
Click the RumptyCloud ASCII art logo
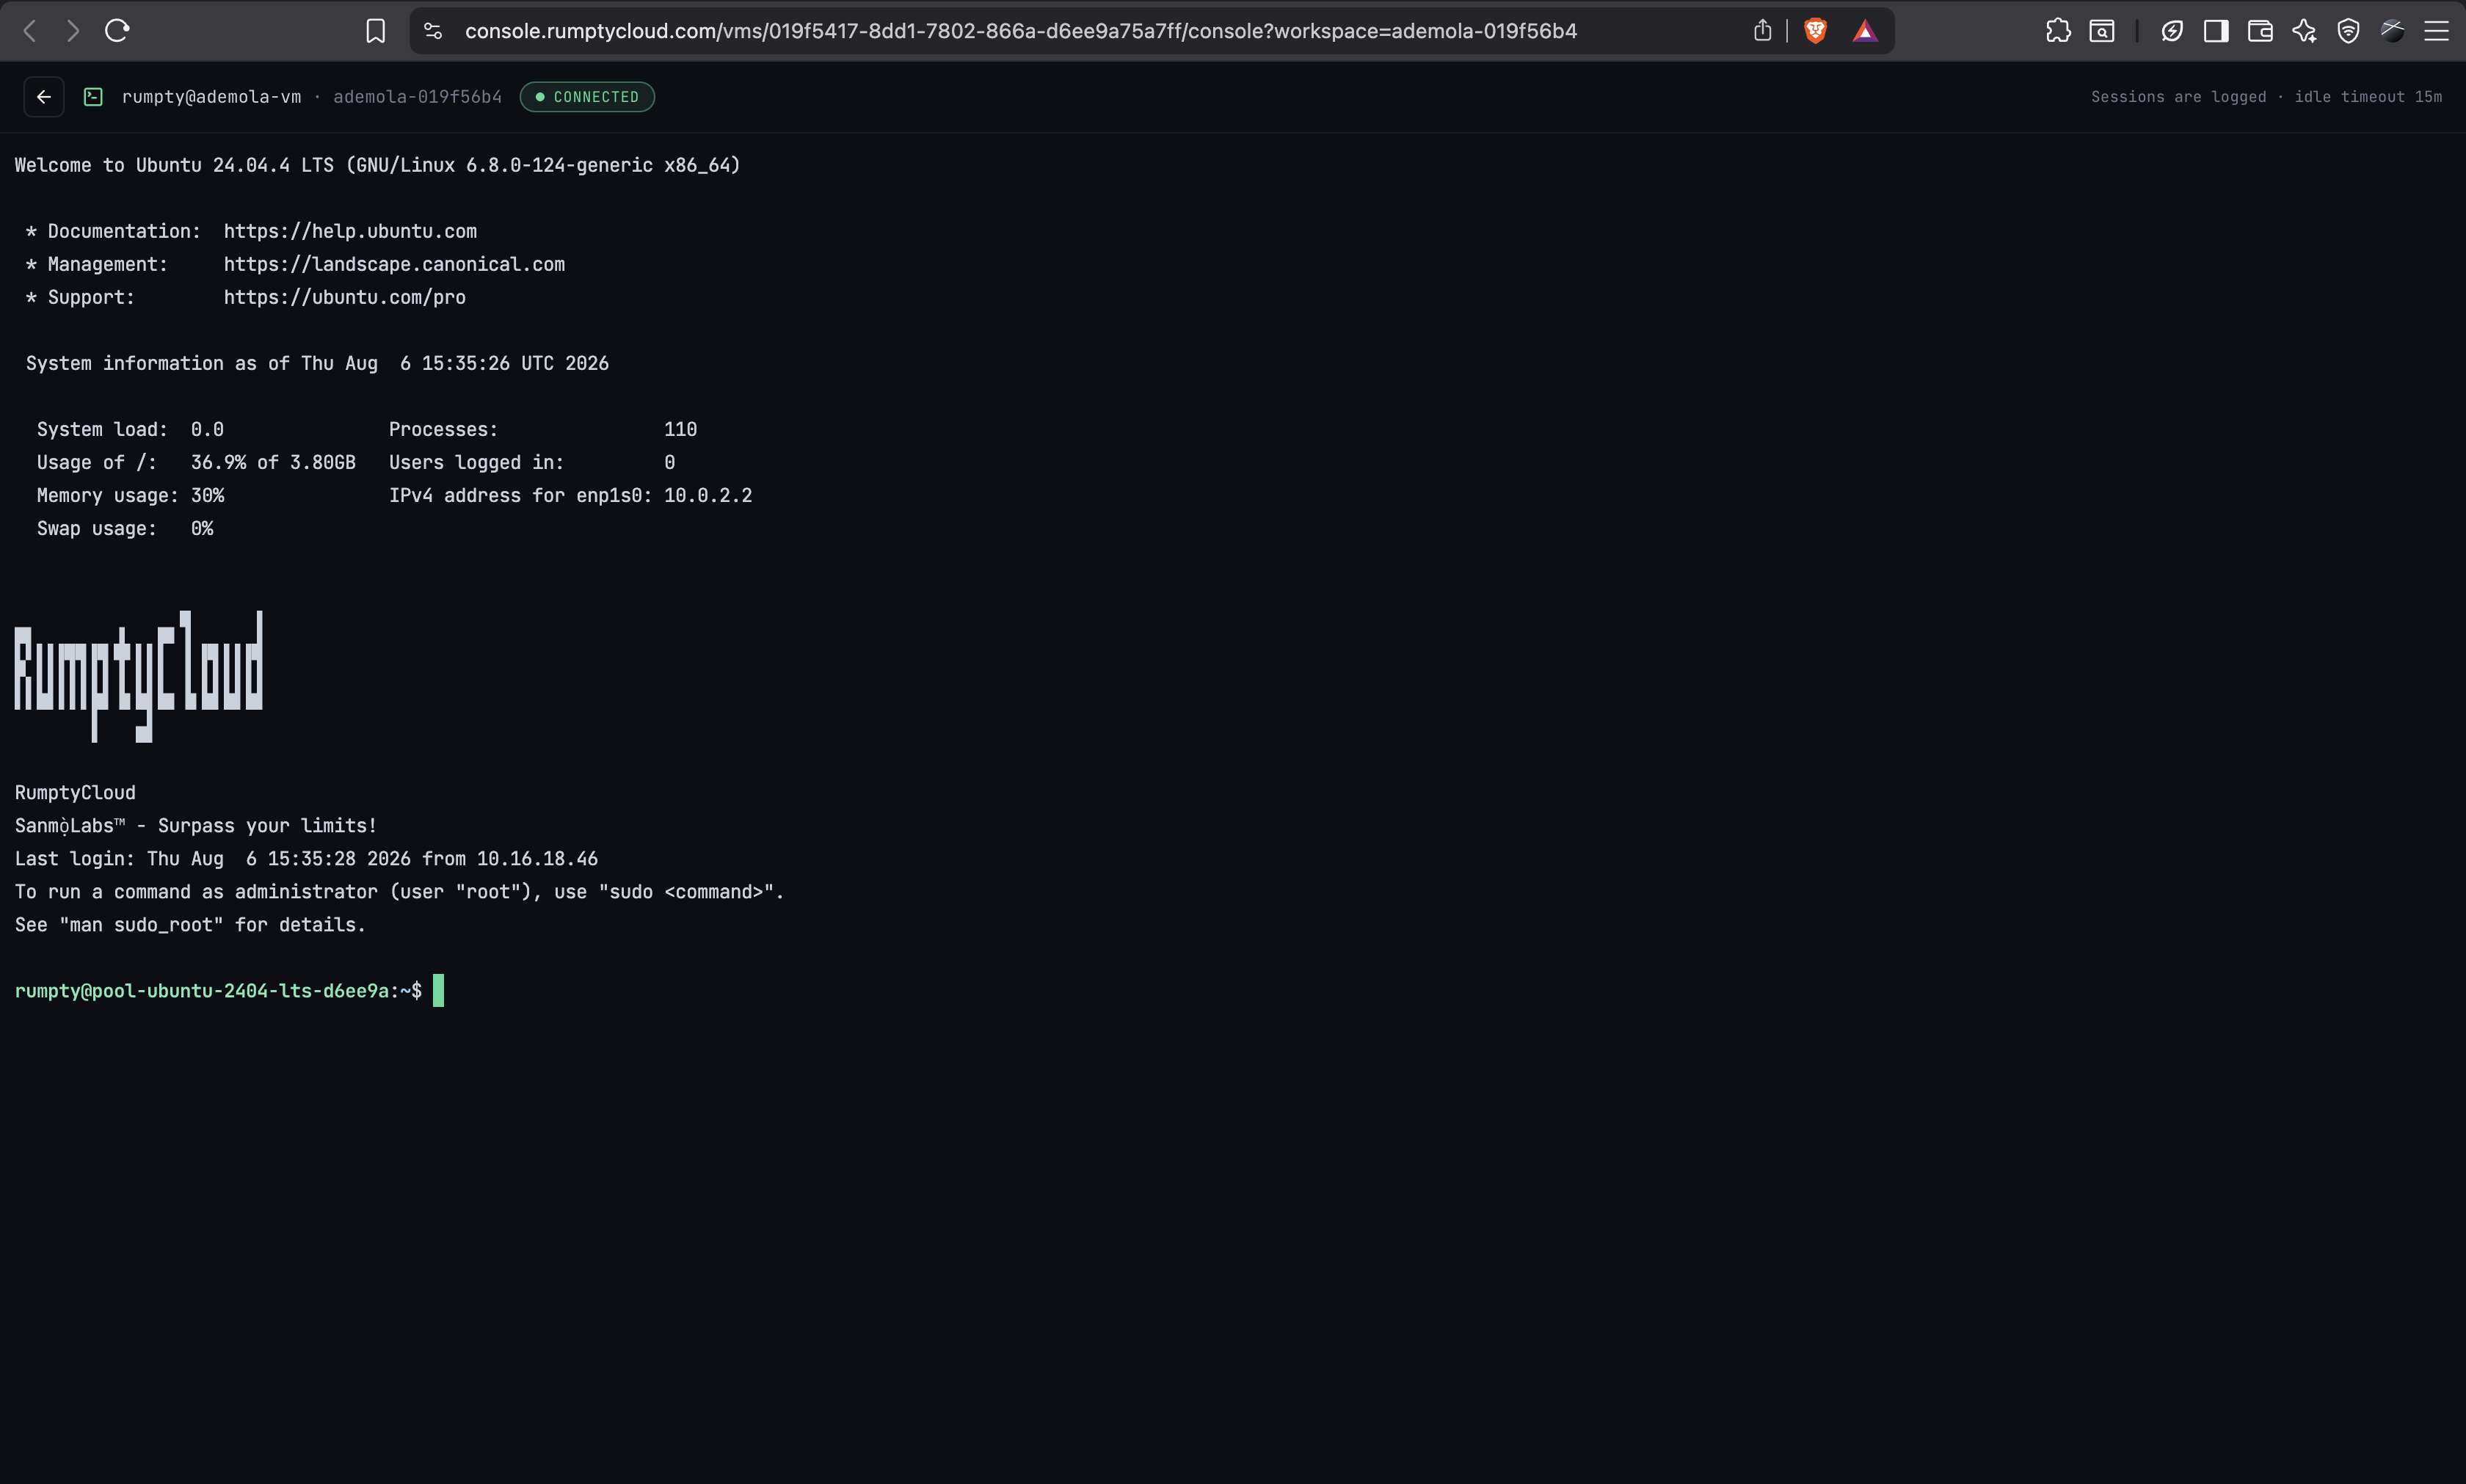pyautogui.click(x=139, y=676)
